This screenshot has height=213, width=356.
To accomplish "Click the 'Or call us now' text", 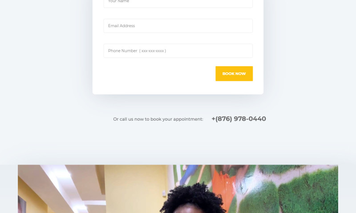I will 158,119.
